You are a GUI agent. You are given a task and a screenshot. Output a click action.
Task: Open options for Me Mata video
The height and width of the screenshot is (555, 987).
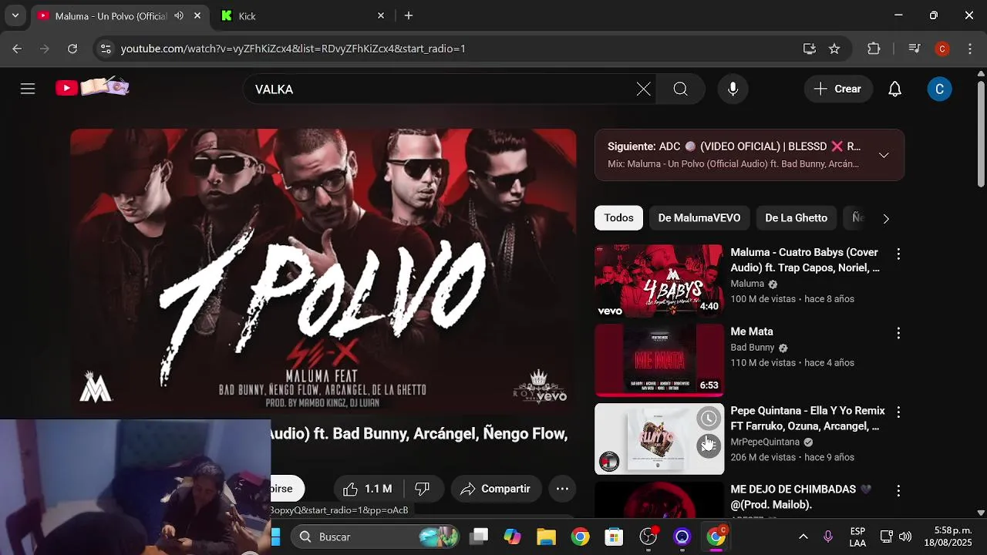pyautogui.click(x=898, y=333)
